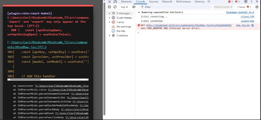Viewport: 261px width, 120px height.
Task: Click the '[plugin:vite:react-babel]' error heading
Action: click(30, 13)
